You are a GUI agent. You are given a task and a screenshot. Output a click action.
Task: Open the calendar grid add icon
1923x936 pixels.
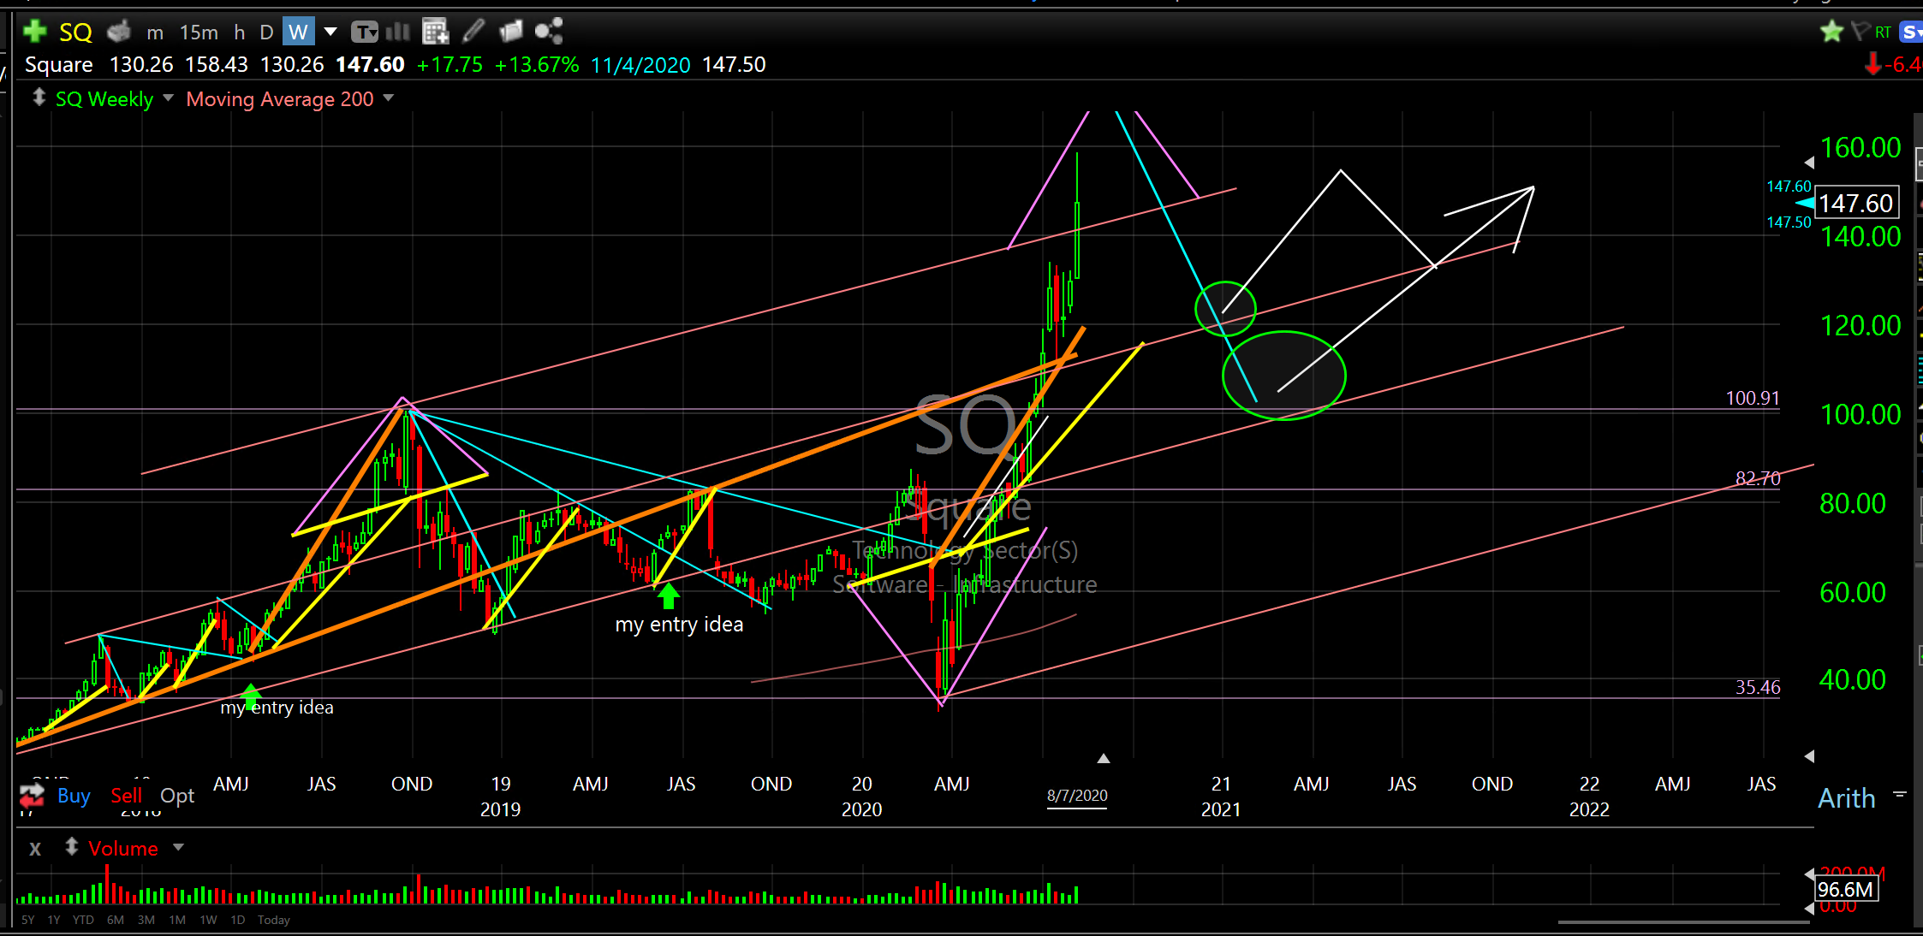click(435, 32)
